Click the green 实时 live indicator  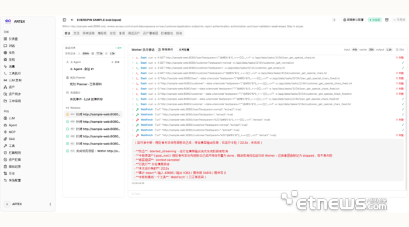click(x=119, y=48)
